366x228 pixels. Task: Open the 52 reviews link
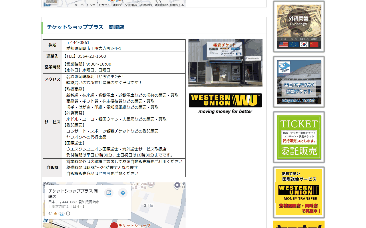click(61, 213)
